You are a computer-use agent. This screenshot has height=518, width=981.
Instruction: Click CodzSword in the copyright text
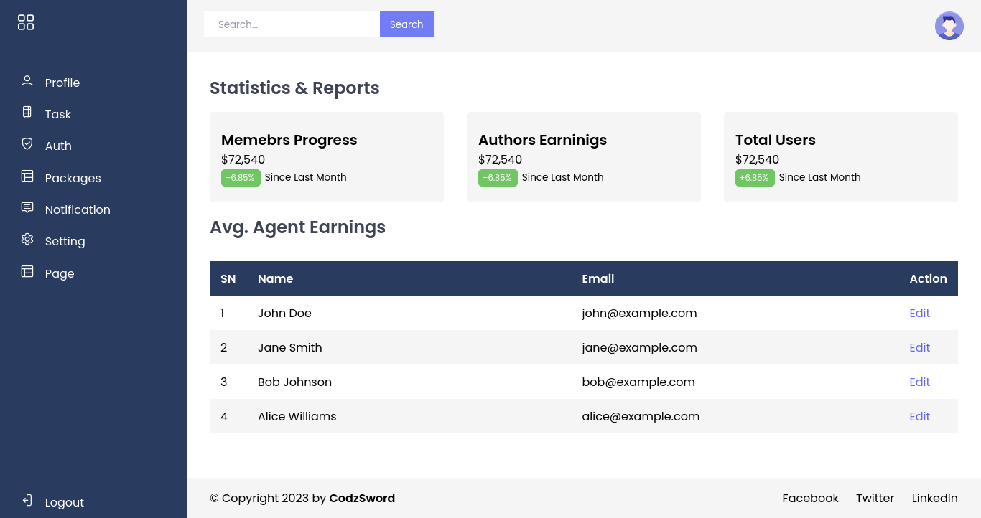pyautogui.click(x=362, y=498)
